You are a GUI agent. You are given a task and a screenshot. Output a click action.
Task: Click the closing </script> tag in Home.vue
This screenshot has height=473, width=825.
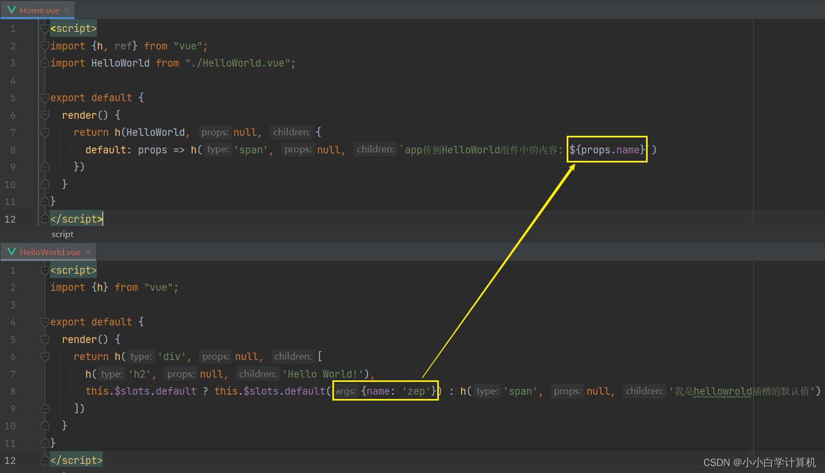76,219
